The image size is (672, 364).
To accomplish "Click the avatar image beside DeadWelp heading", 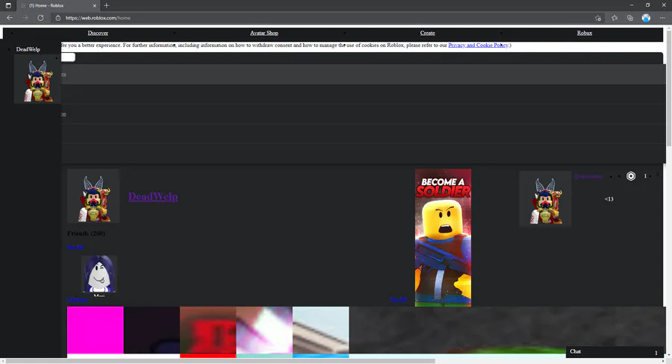I will point(93,195).
